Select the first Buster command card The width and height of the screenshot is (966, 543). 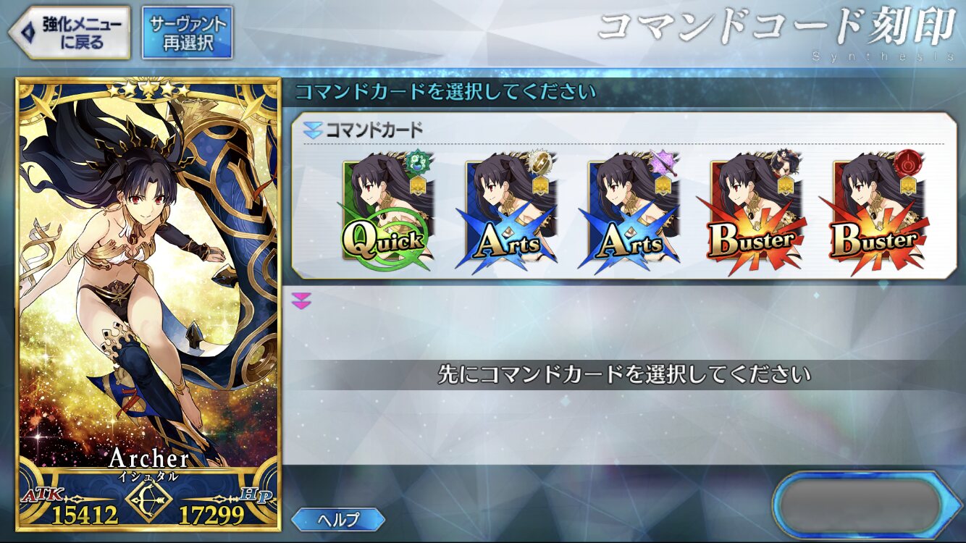(x=752, y=211)
